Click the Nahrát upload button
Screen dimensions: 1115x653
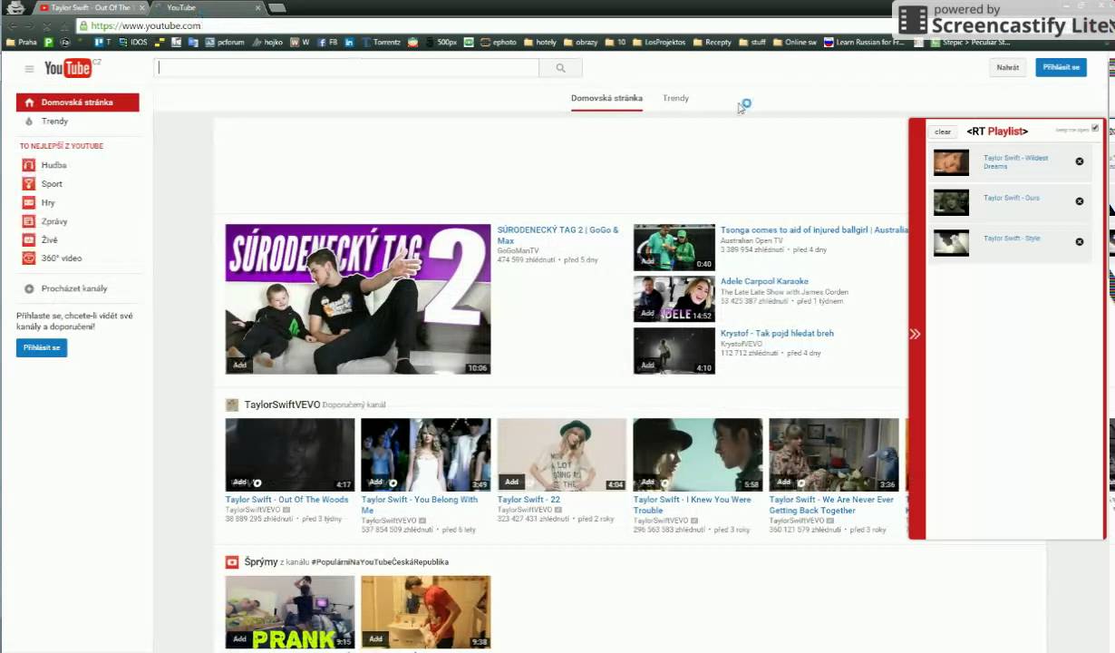tap(1007, 67)
